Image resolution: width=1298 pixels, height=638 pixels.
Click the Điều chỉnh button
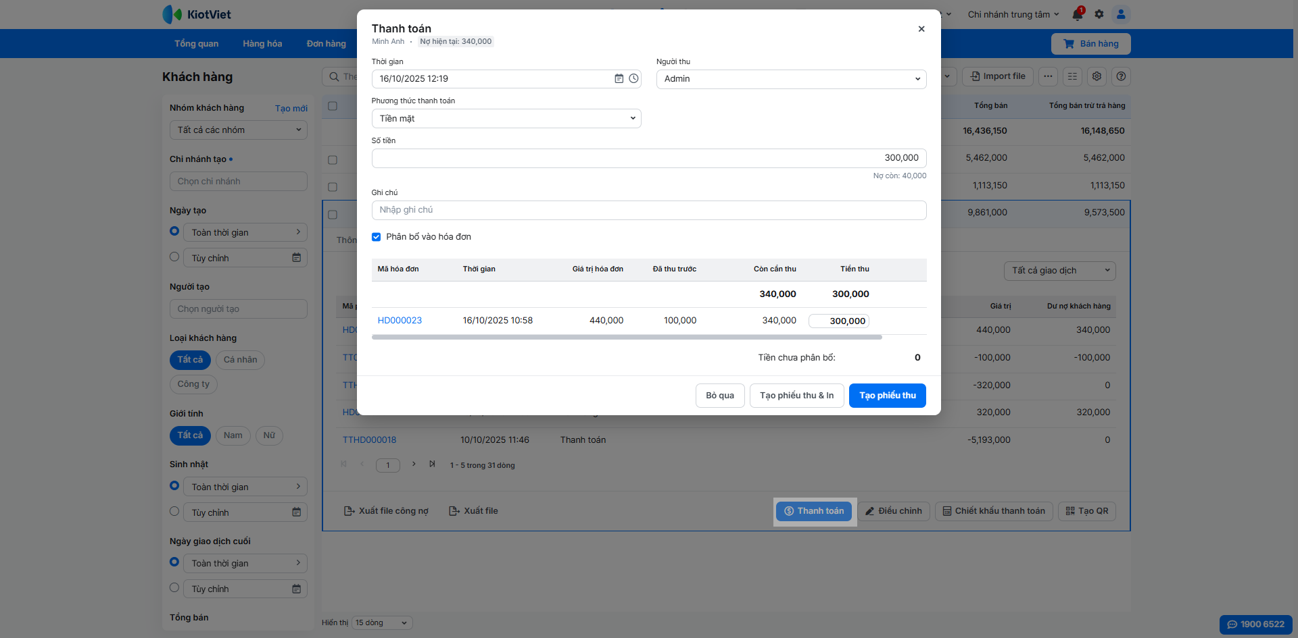point(894,511)
